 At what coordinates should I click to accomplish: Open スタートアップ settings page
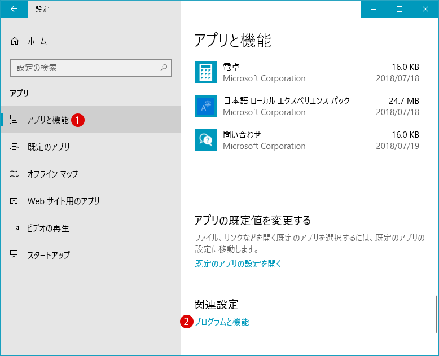91,255
